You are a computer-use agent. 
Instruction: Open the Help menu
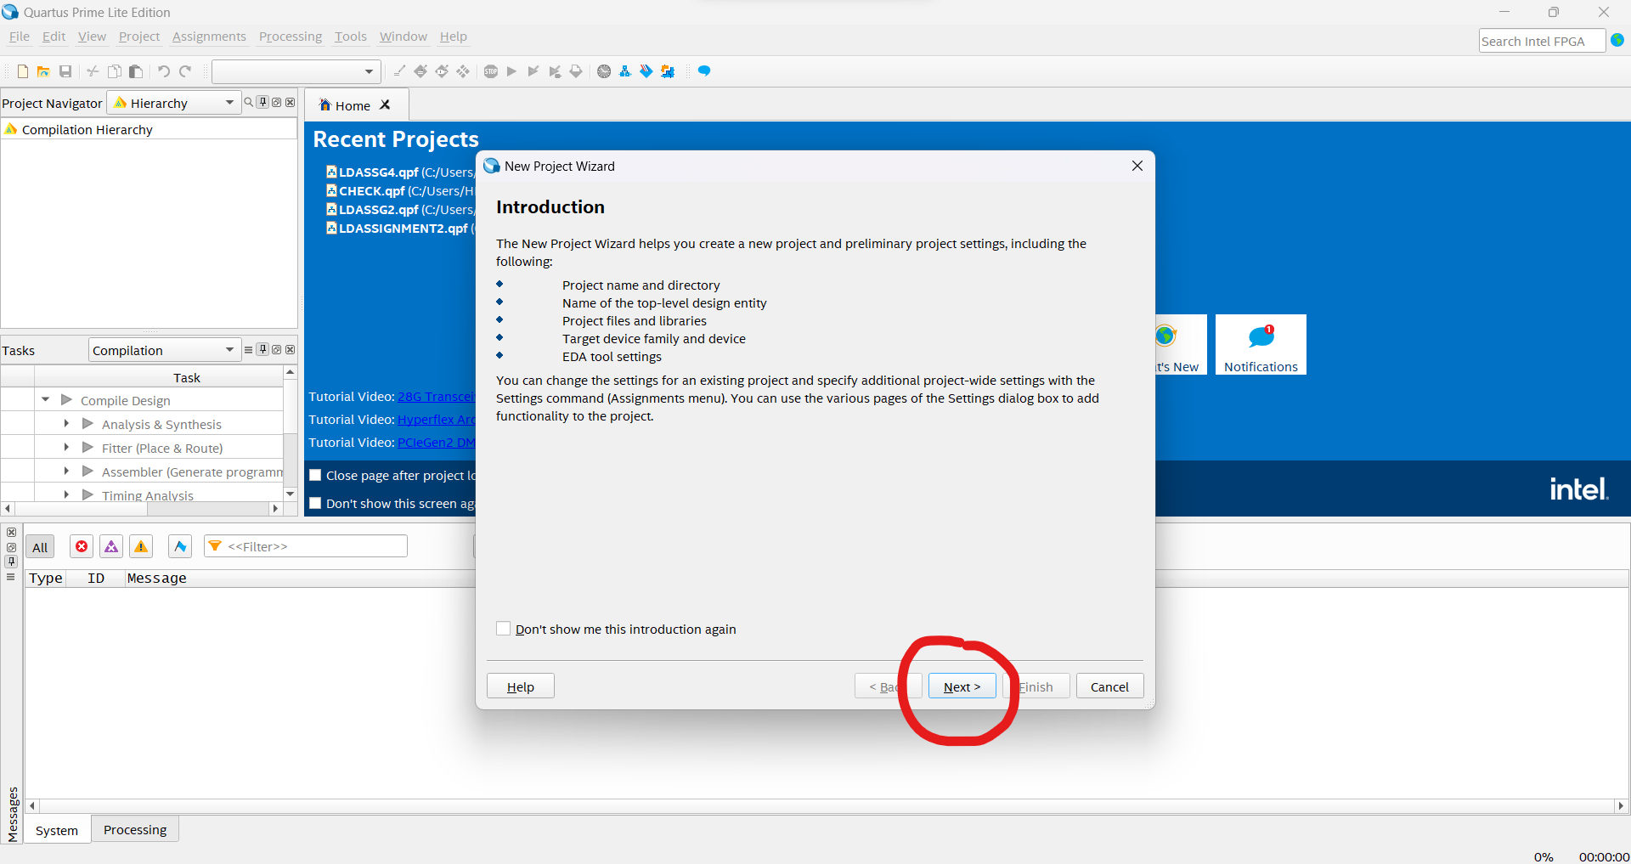pos(453,37)
